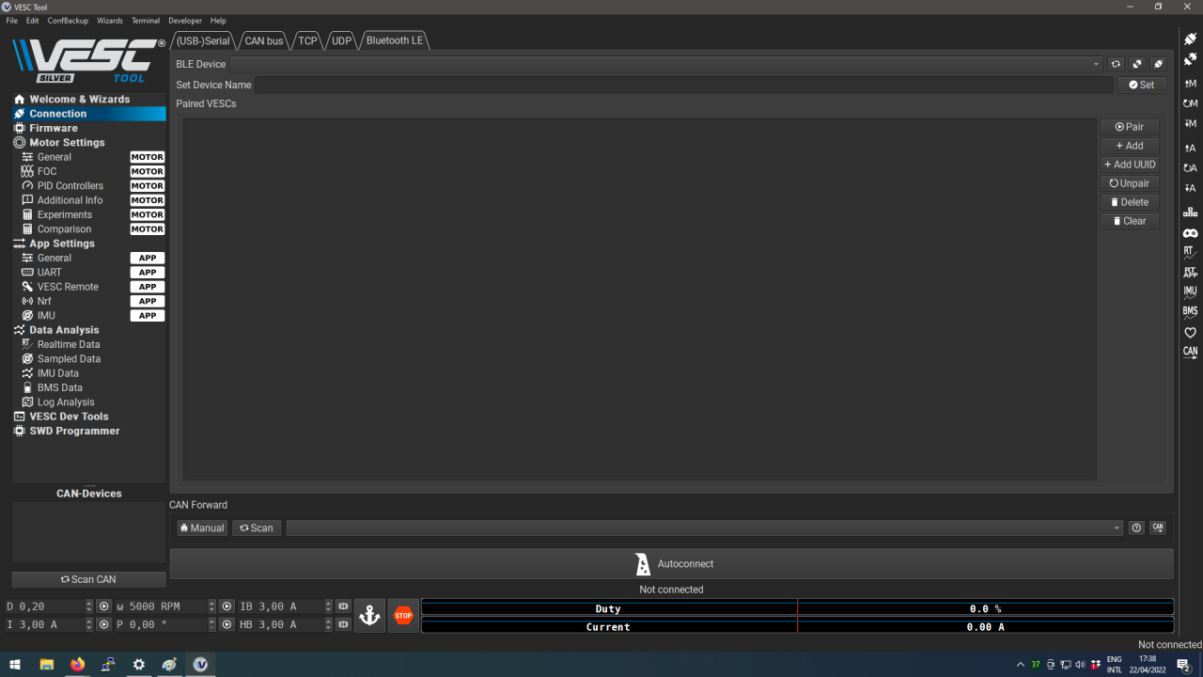The height and width of the screenshot is (677, 1203).
Task: Click the network tree icon in right toolbar
Action: click(1190, 213)
